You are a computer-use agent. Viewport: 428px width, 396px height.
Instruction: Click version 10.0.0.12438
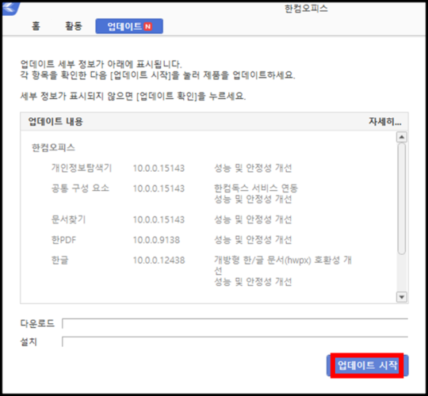coord(159,261)
